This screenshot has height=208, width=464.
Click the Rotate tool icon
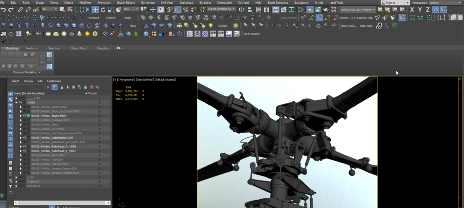[103, 10]
